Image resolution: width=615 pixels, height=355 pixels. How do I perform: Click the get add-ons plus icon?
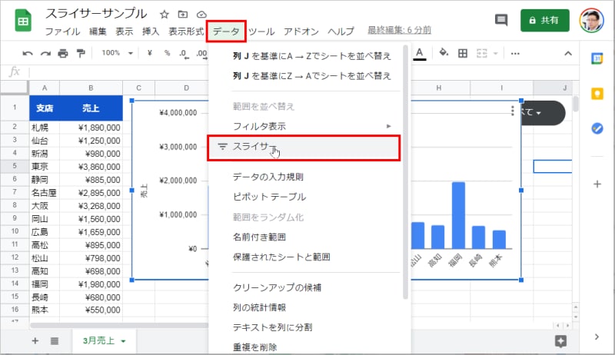click(x=597, y=184)
